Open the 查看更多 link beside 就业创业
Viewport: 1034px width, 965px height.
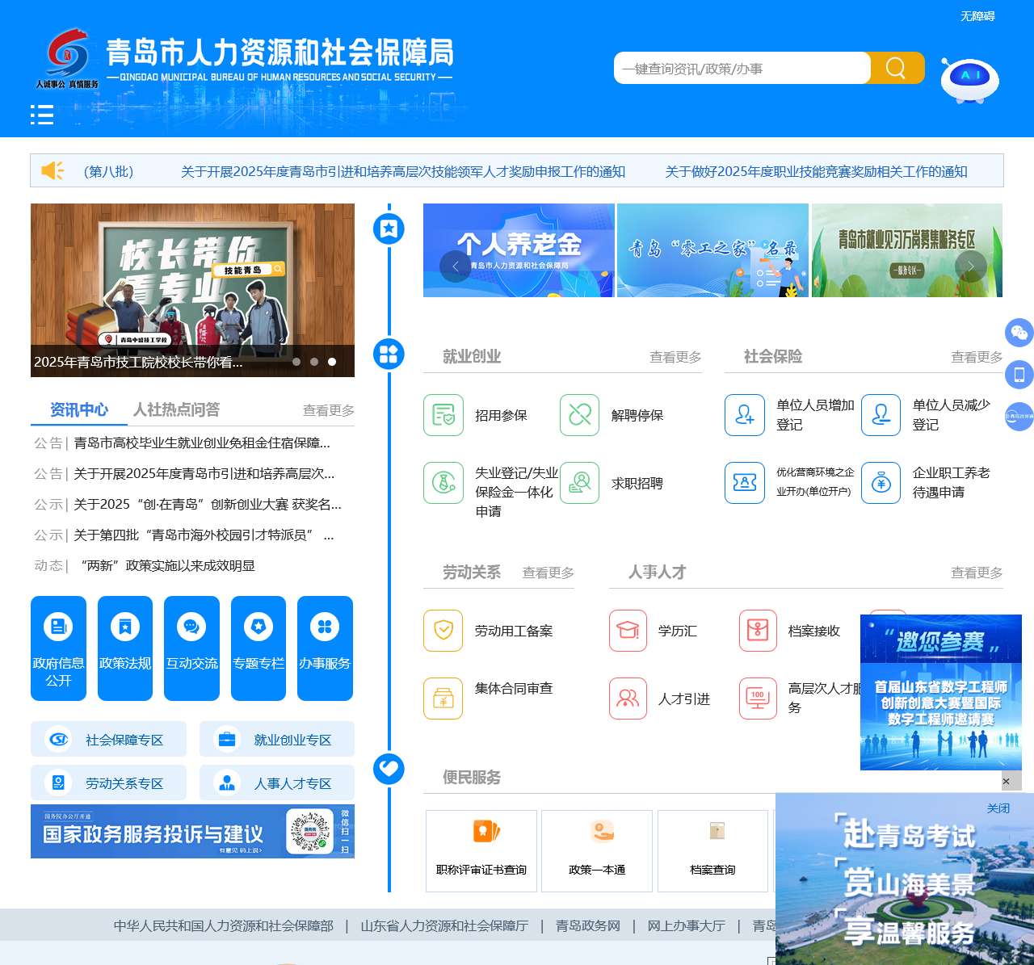pos(675,356)
